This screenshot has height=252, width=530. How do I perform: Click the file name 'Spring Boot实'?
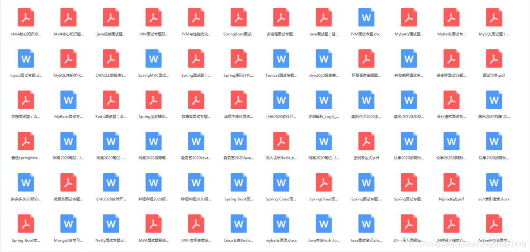26,241
